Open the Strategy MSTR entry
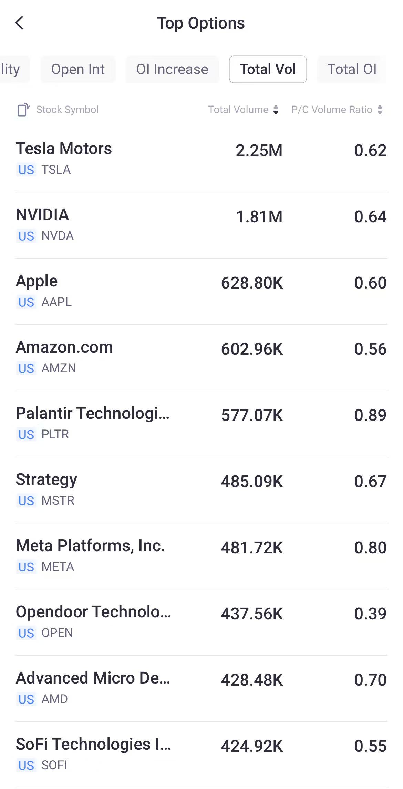 coord(201,489)
